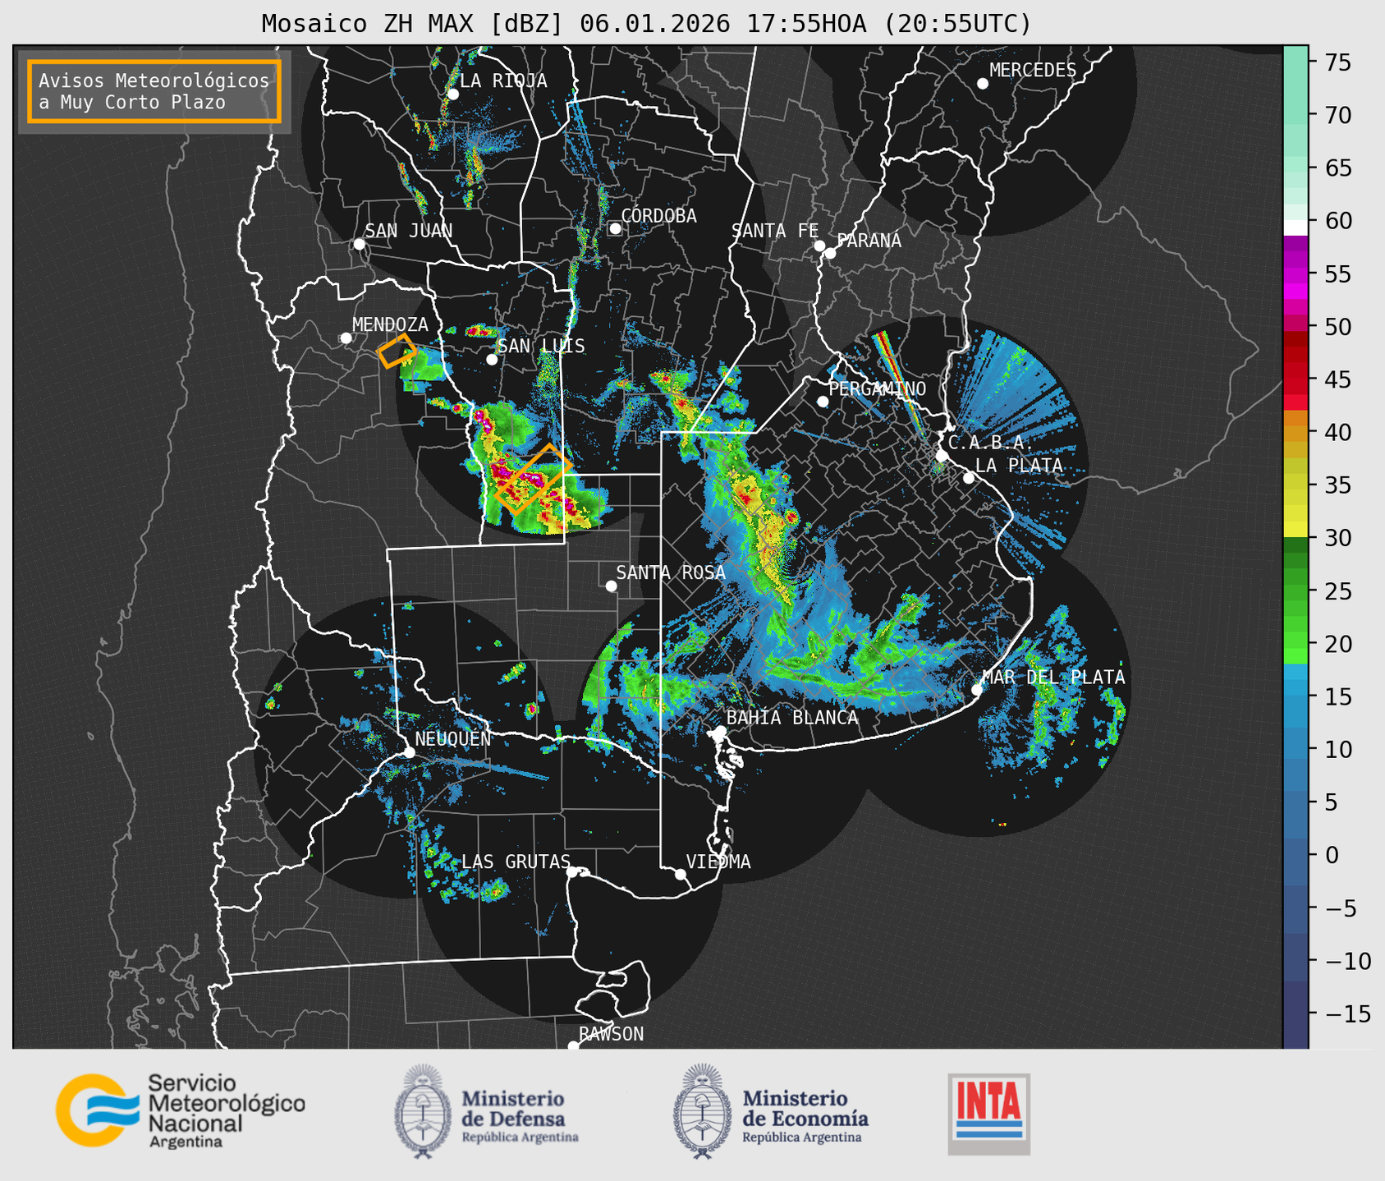1385x1181 pixels.
Task: Click the white 60 dBZ band on the color scale
Action: click(x=1295, y=227)
